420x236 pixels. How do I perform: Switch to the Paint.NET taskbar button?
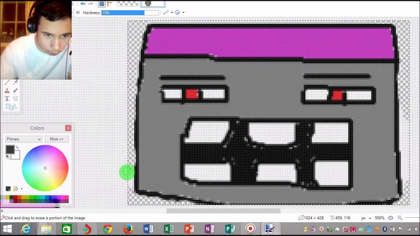270,229
